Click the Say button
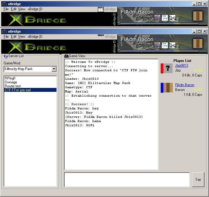 (x=198, y=179)
